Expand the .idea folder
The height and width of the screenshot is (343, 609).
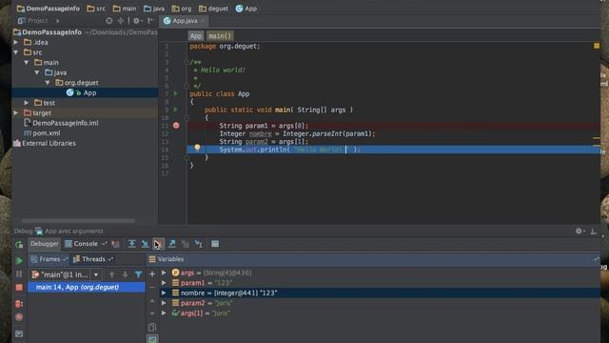16,42
